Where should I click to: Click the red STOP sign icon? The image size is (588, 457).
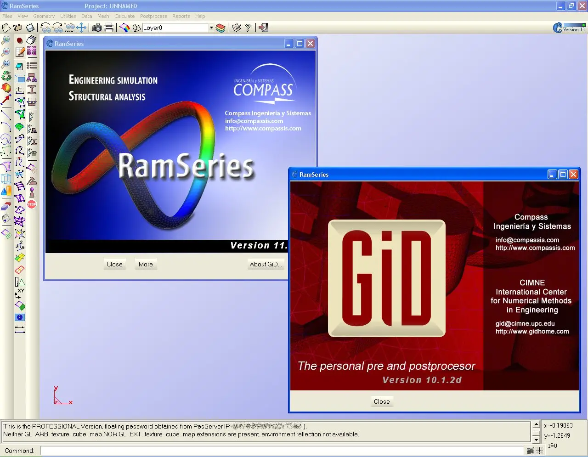(x=32, y=204)
